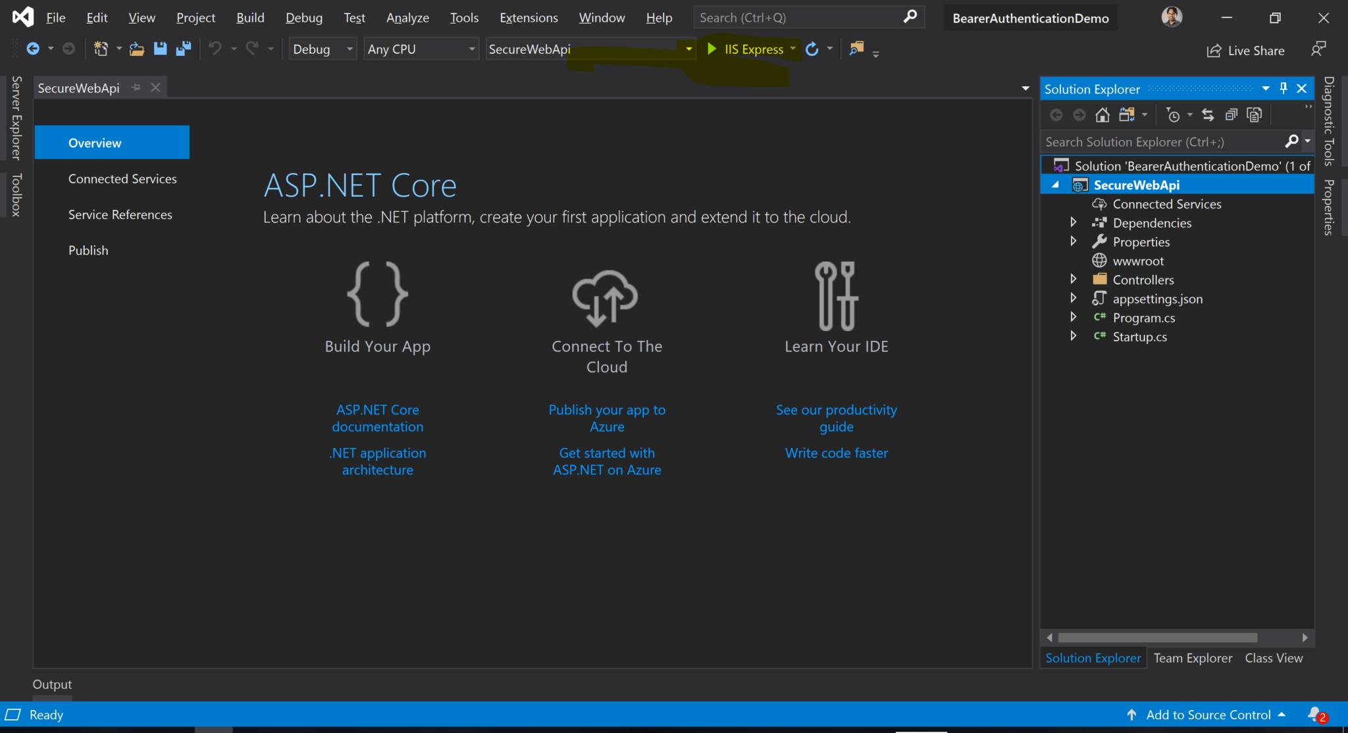Open a file with the Open Folder icon
1348x733 pixels.
[x=136, y=48]
